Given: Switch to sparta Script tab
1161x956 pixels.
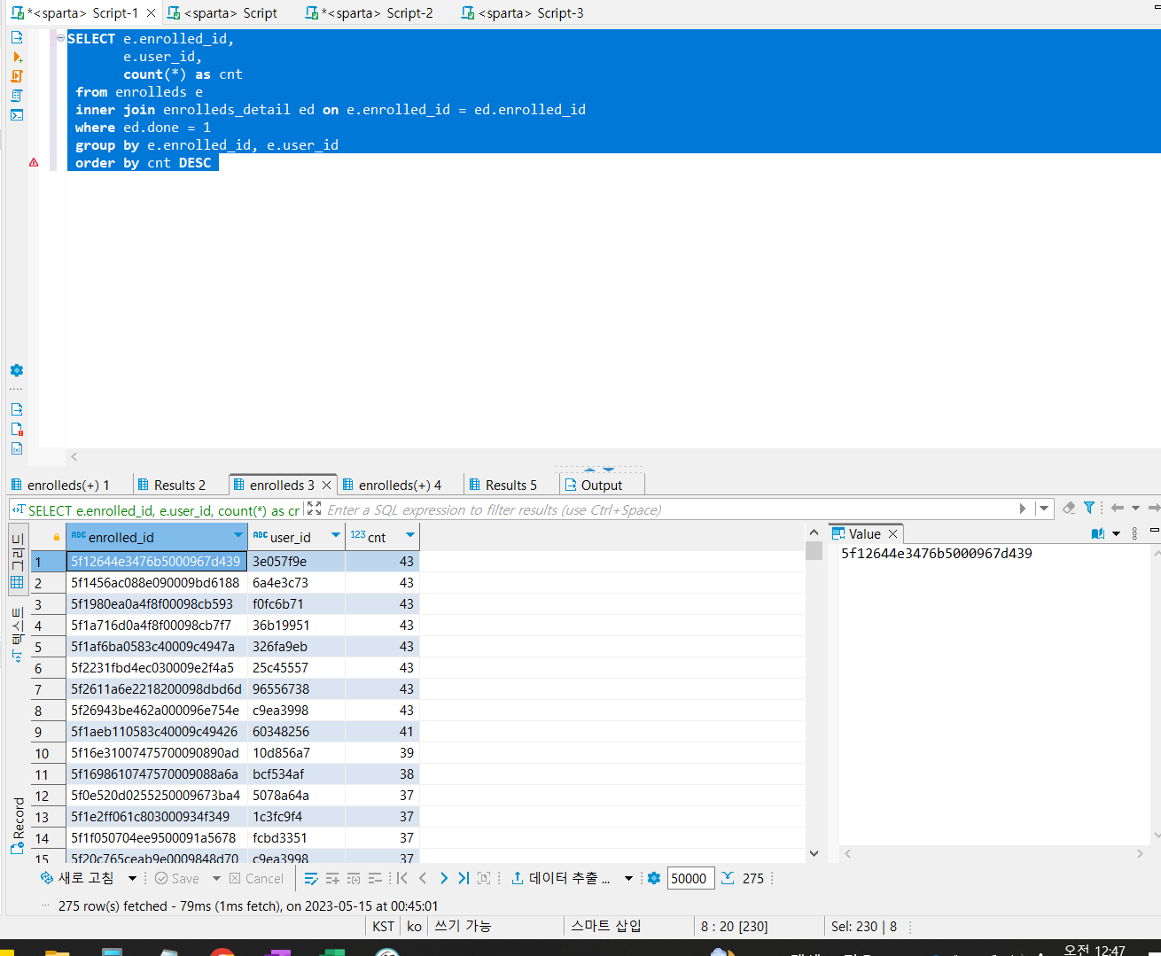Looking at the screenshot, I should pyautogui.click(x=222, y=13).
